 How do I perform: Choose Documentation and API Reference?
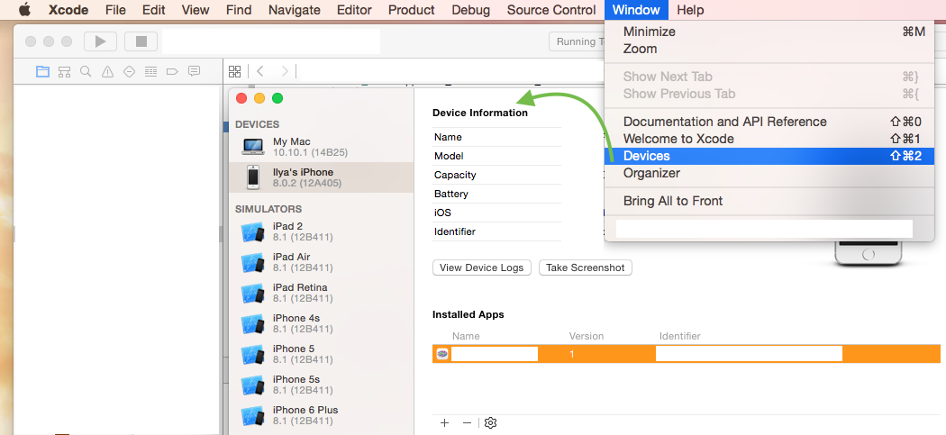coord(769,122)
